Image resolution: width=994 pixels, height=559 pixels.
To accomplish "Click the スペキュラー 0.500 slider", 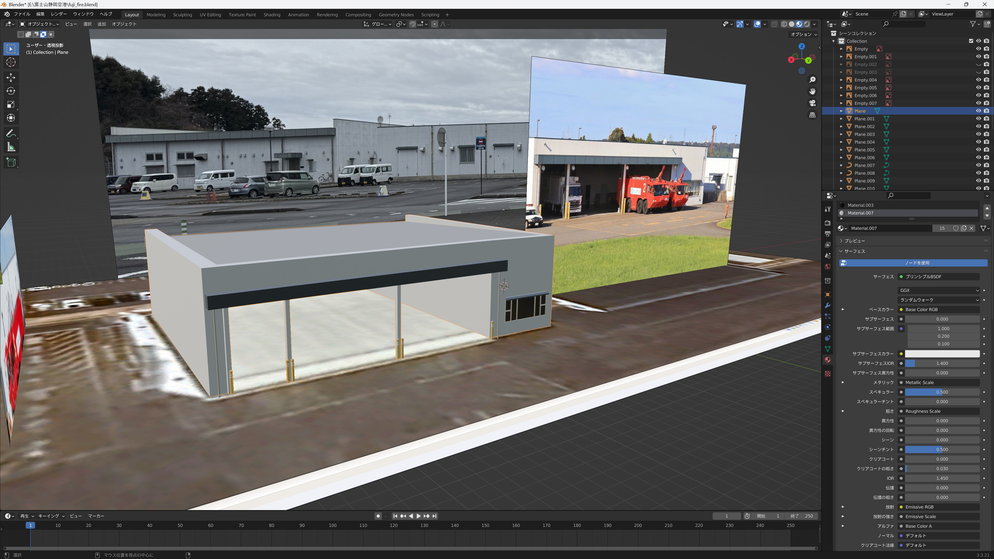I will tap(942, 392).
